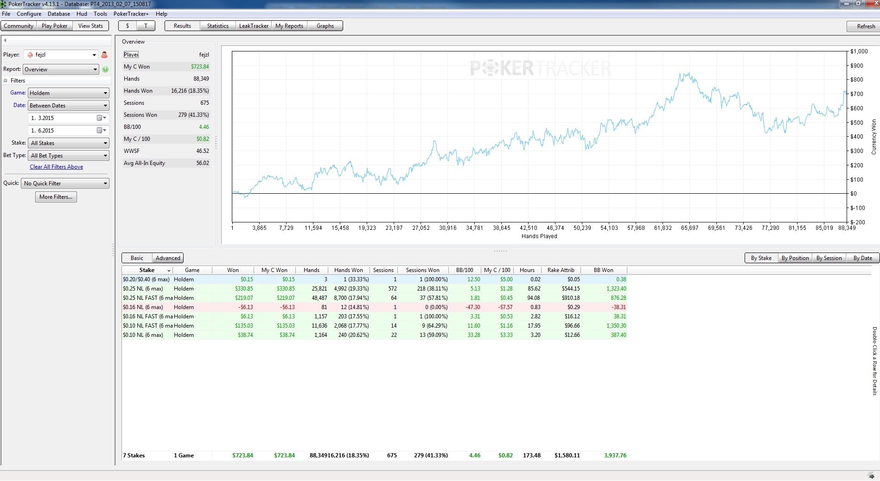Switch to the Results tab

click(182, 26)
